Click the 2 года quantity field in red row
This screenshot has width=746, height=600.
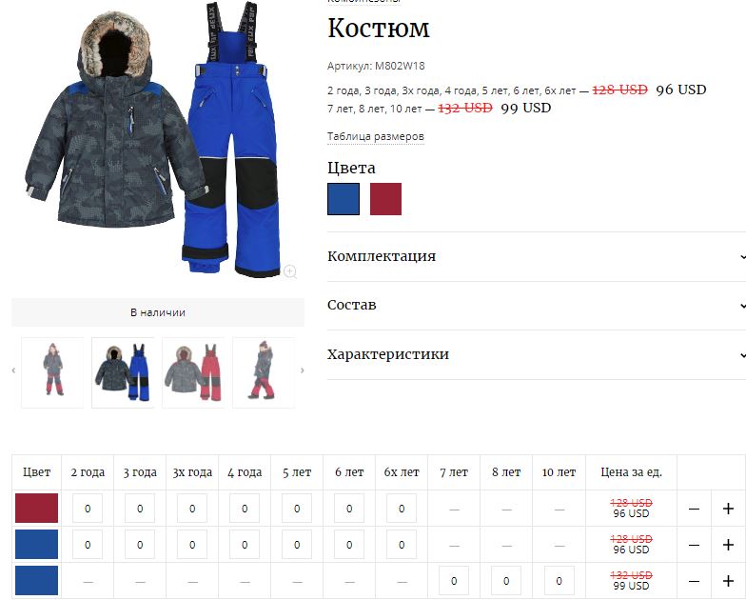[88, 509]
